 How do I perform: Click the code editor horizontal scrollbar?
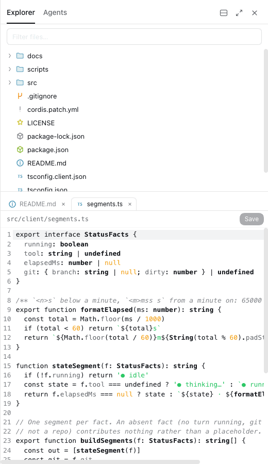100,462
